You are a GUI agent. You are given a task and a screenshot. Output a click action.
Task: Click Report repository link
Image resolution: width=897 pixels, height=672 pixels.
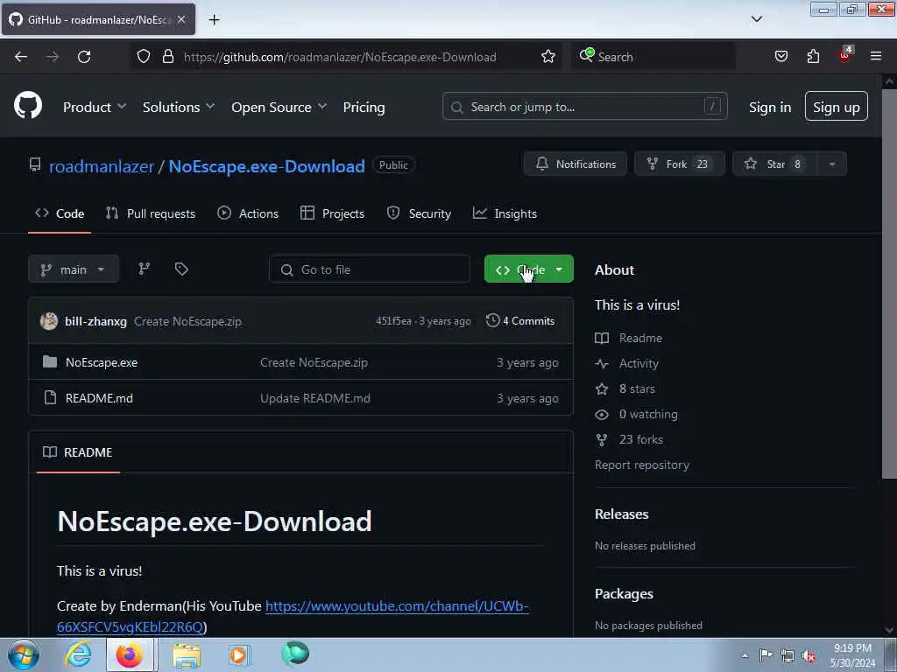[x=642, y=465]
